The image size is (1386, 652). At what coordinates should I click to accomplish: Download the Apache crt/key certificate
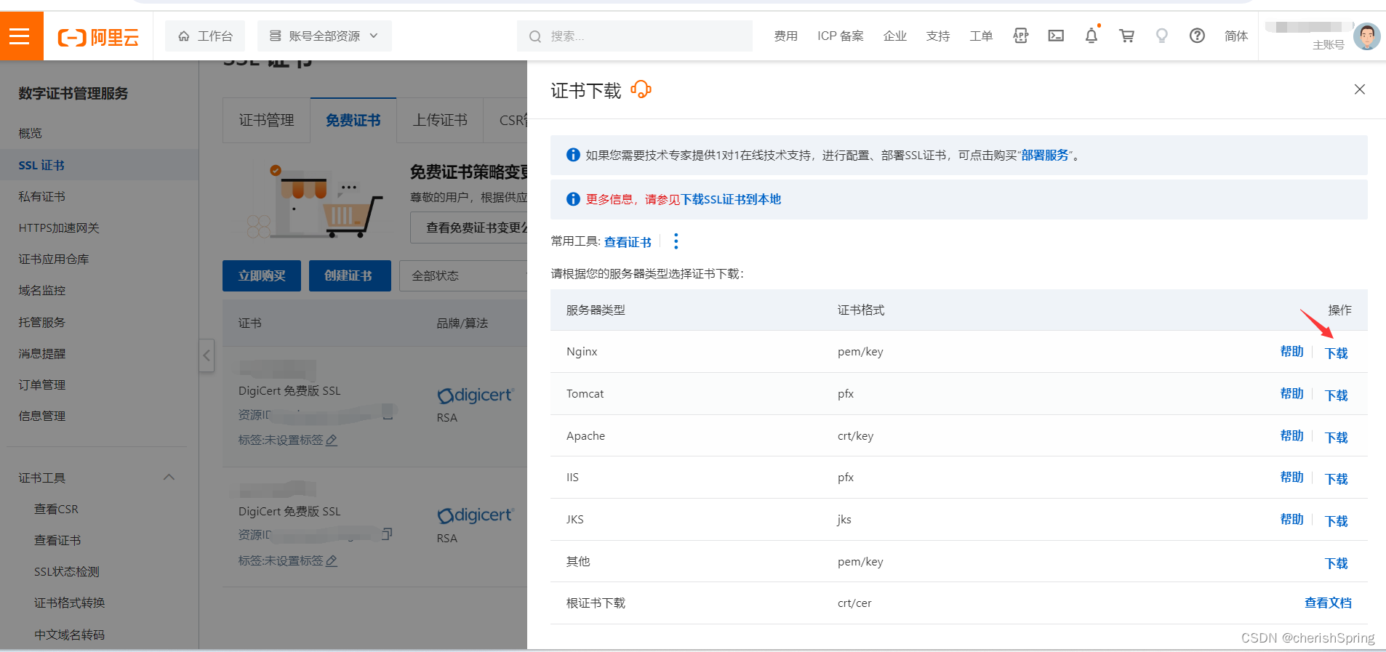pyautogui.click(x=1336, y=438)
